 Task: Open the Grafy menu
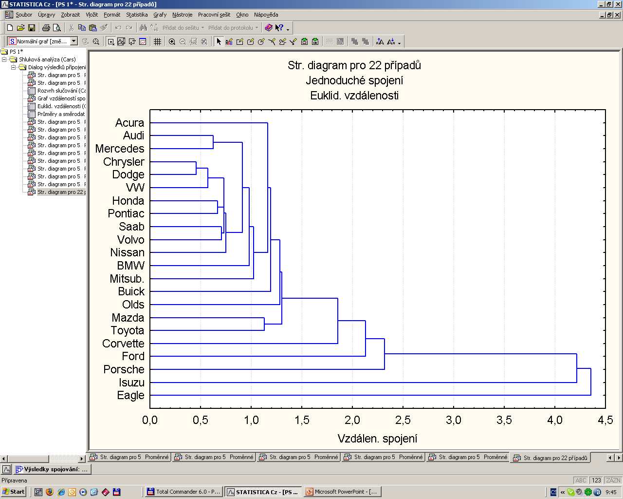pyautogui.click(x=160, y=15)
